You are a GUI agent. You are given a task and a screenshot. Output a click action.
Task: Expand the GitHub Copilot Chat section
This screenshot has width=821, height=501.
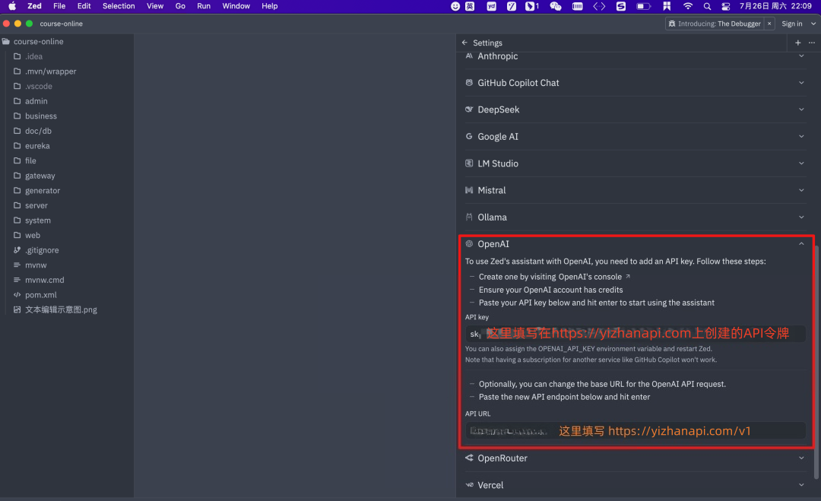coord(801,83)
